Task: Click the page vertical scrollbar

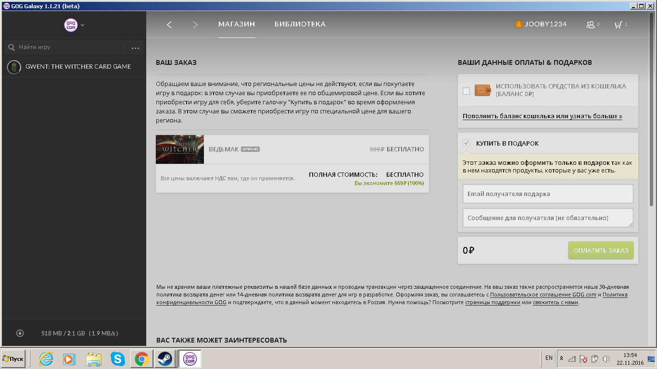Action: [652, 110]
